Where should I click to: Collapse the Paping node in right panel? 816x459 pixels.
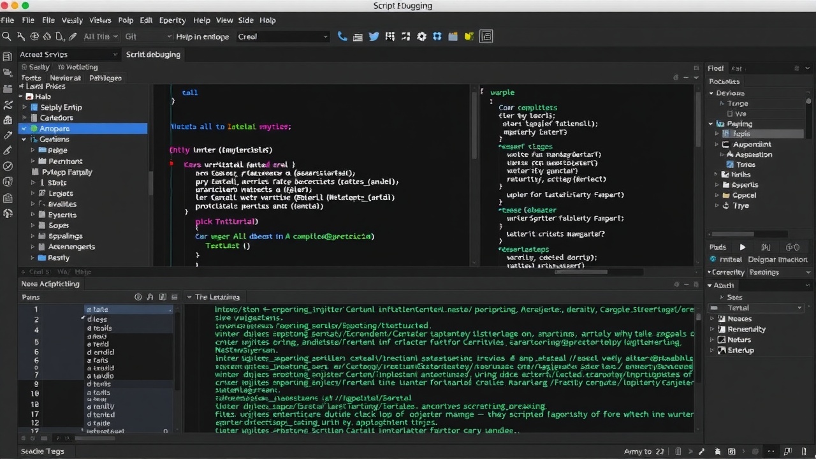[711, 124]
